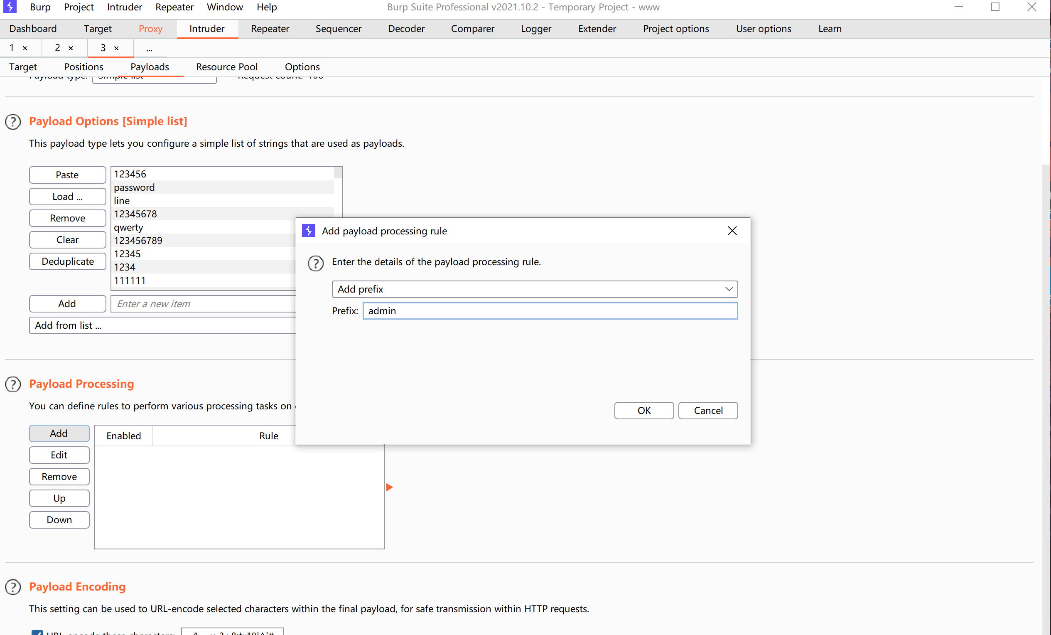Open help for Payload Options section
Viewport: 1051px width, 635px height.
(13, 122)
